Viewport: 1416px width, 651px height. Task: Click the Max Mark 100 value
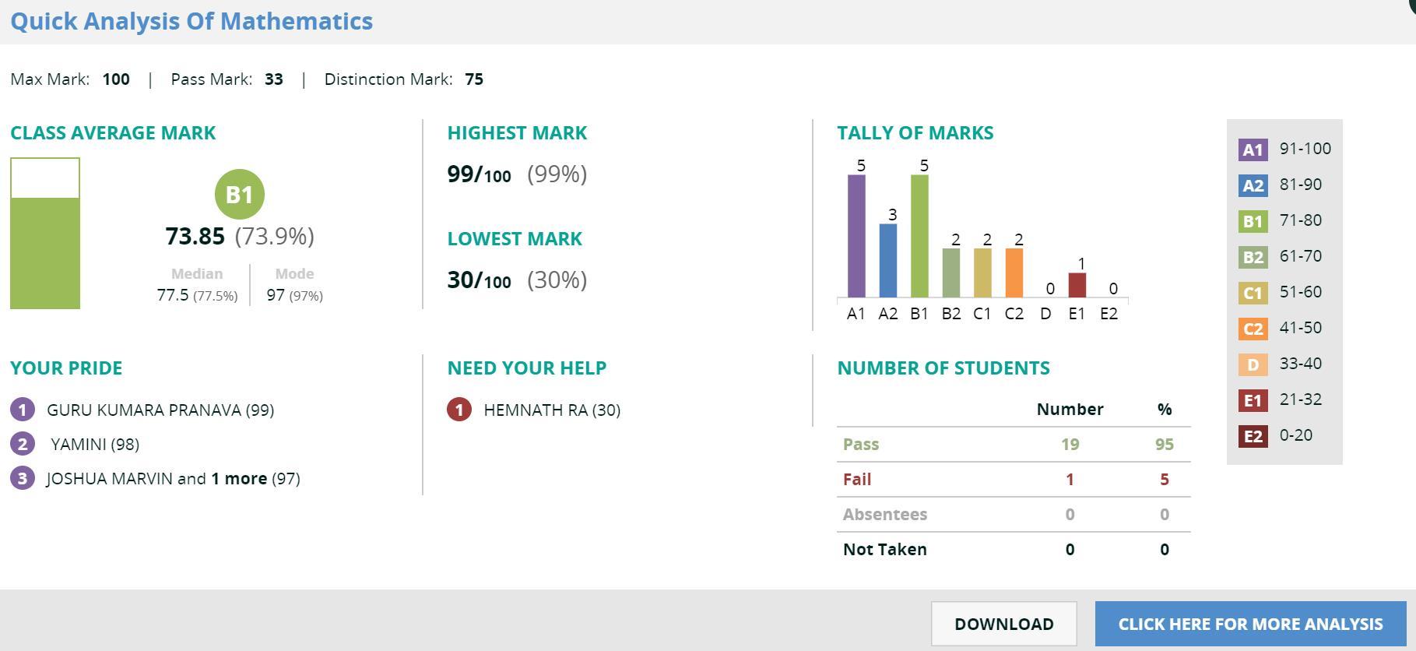[116, 79]
